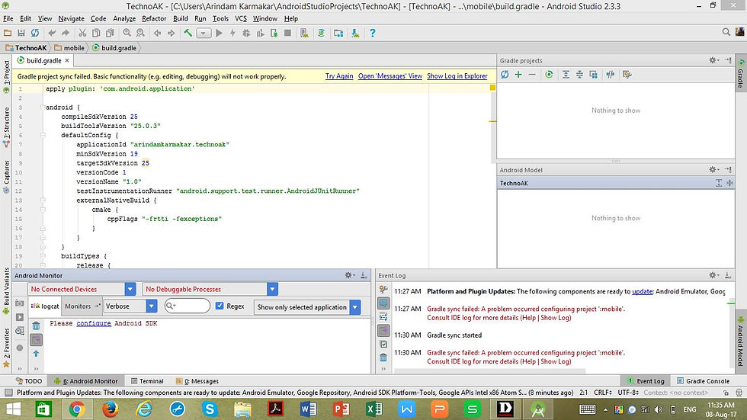
Task: Open Chrome from Windows taskbar
Action: (x=77, y=409)
